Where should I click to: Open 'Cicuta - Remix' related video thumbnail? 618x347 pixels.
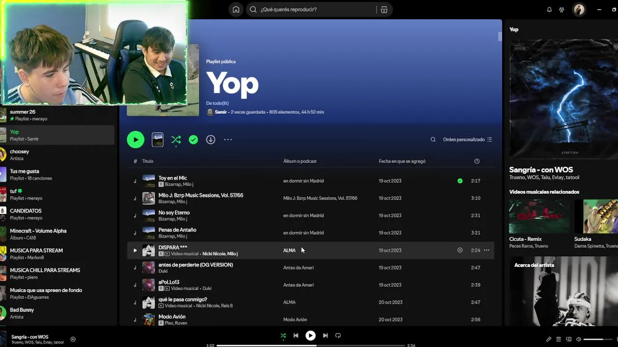coord(539,216)
